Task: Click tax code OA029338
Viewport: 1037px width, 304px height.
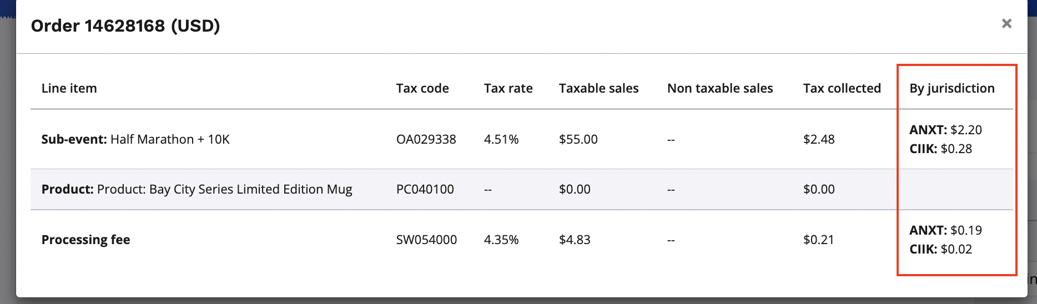Action: click(x=426, y=139)
